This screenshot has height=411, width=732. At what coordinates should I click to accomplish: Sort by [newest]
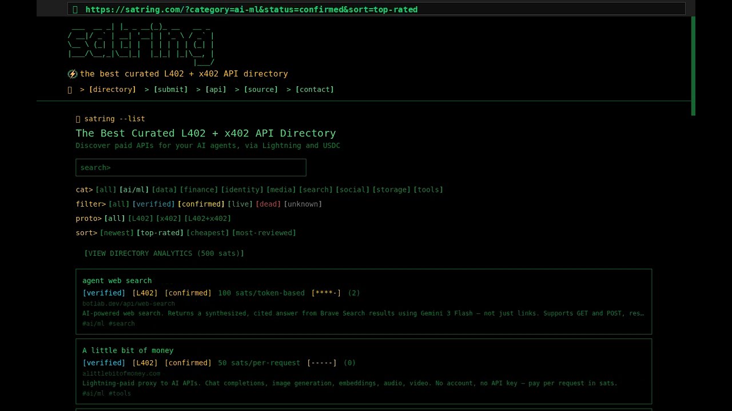point(117,232)
